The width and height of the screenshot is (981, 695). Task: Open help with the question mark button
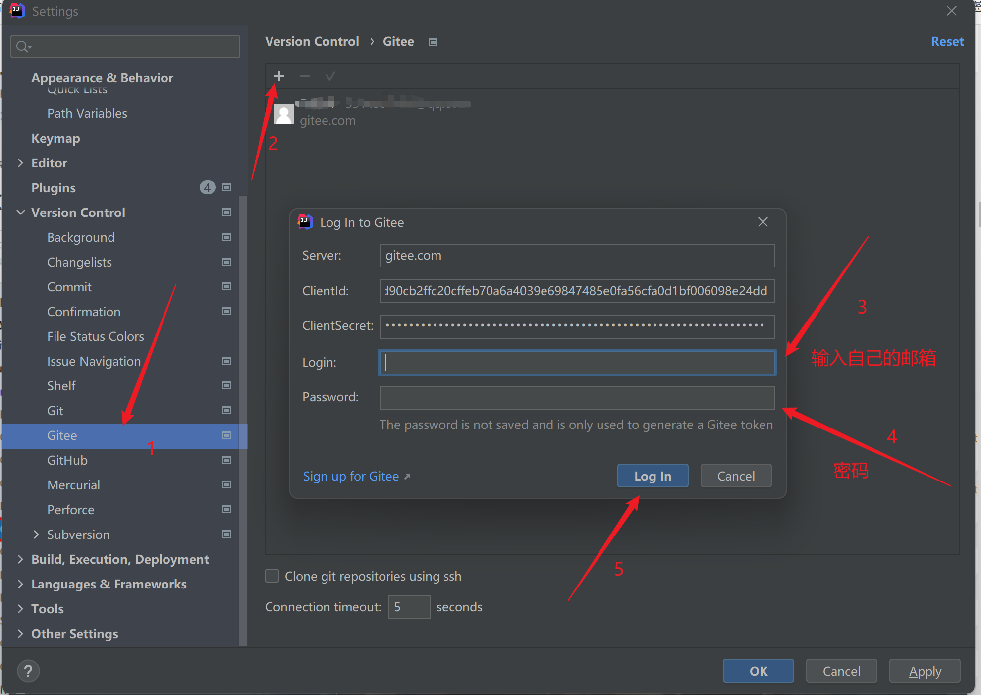(x=28, y=671)
